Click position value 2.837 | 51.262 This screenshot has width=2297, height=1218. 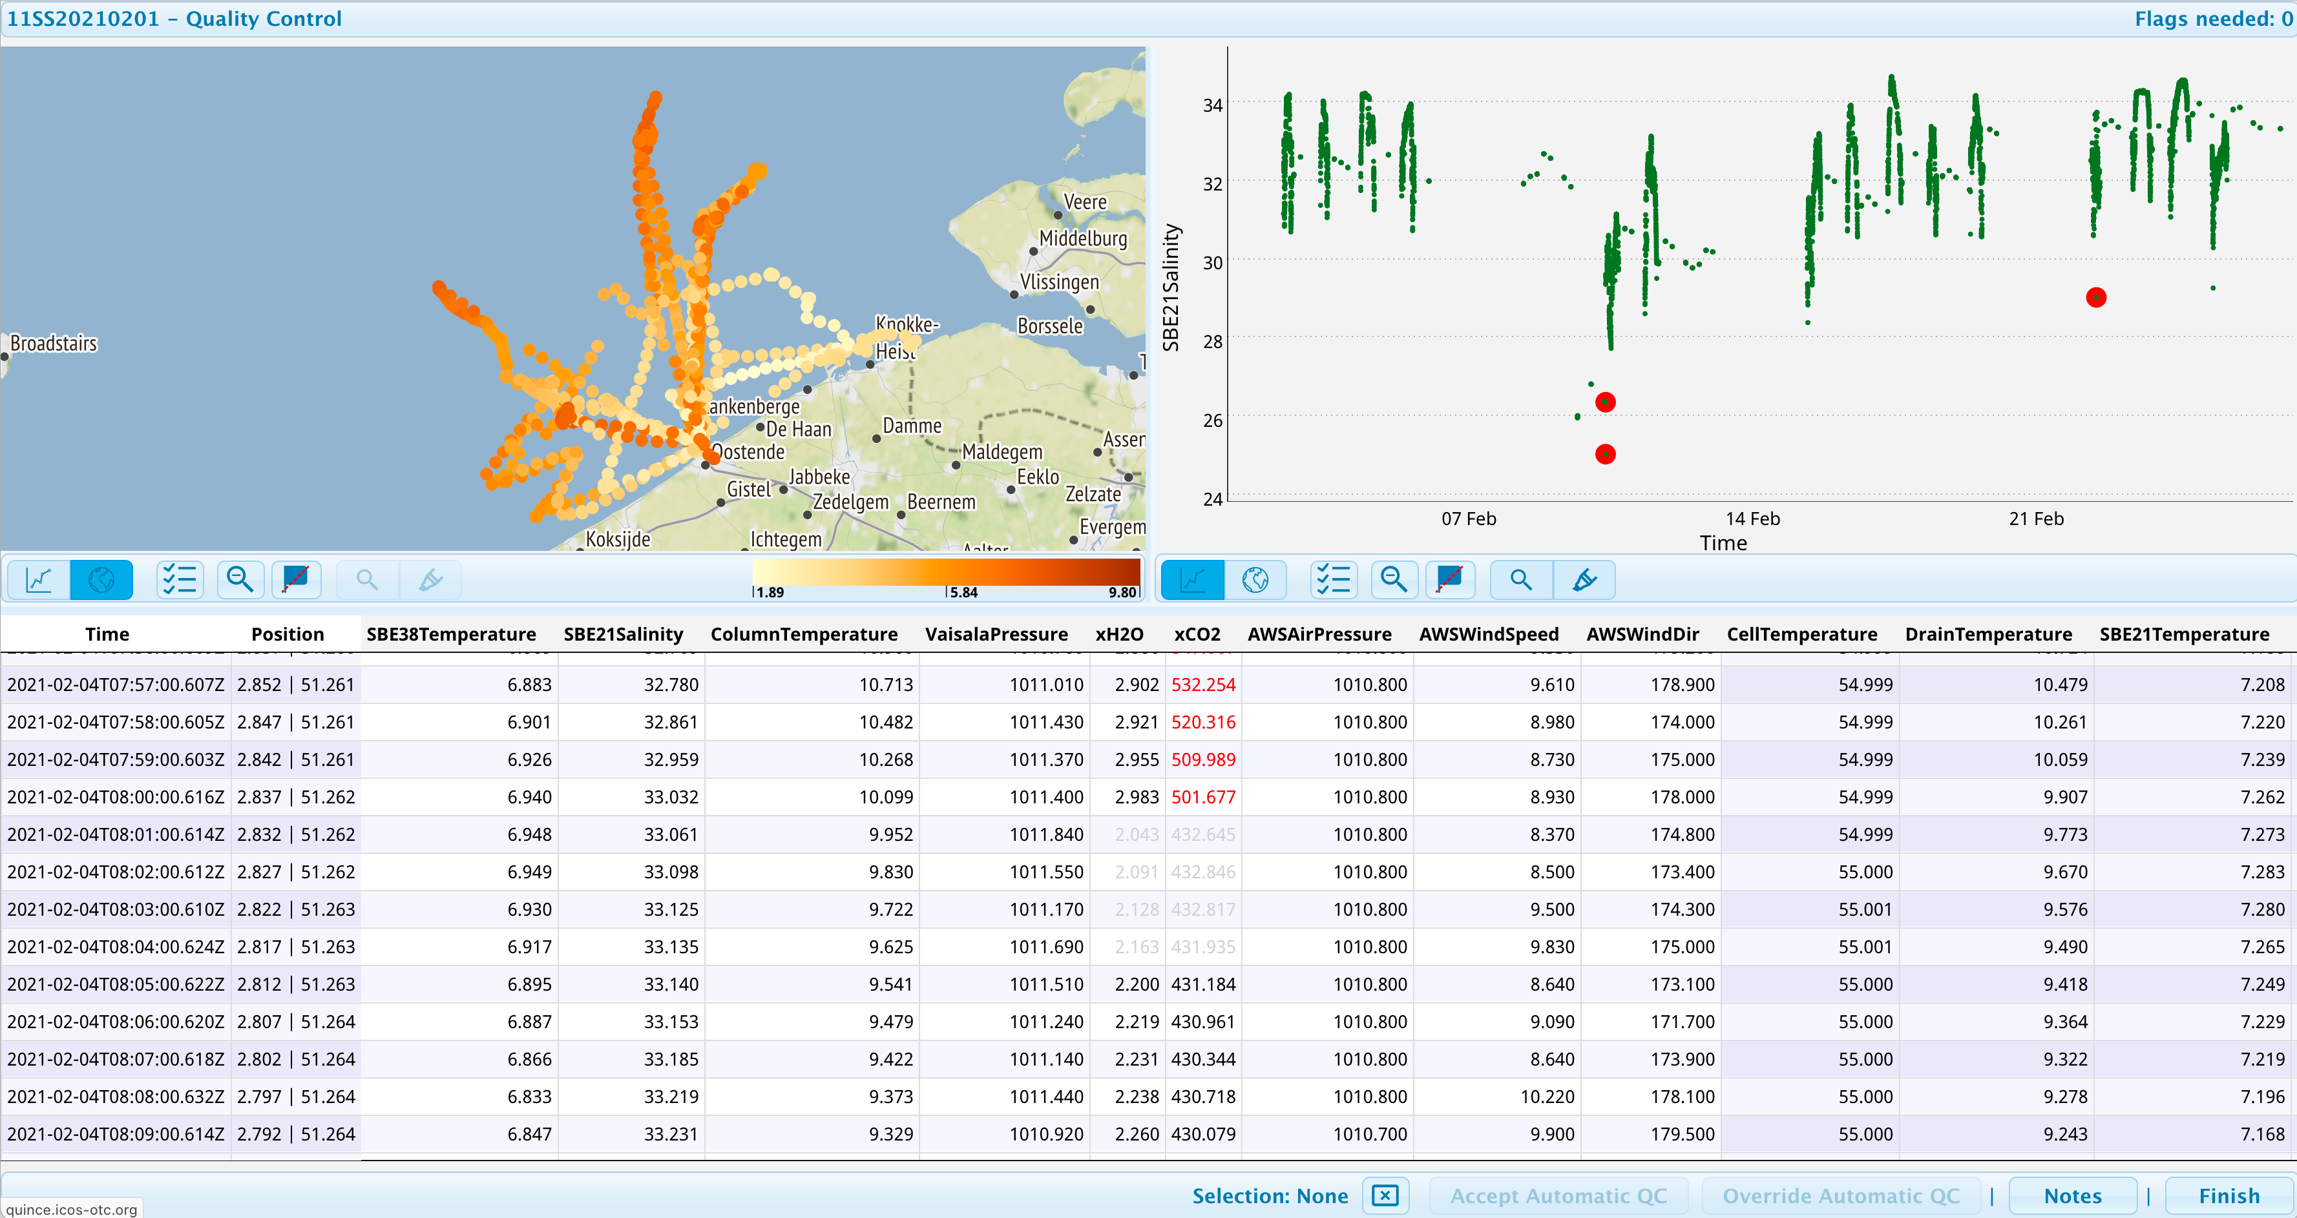click(296, 796)
